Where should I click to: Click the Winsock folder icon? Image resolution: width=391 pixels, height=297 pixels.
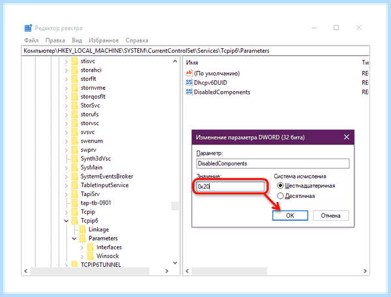click(91, 256)
